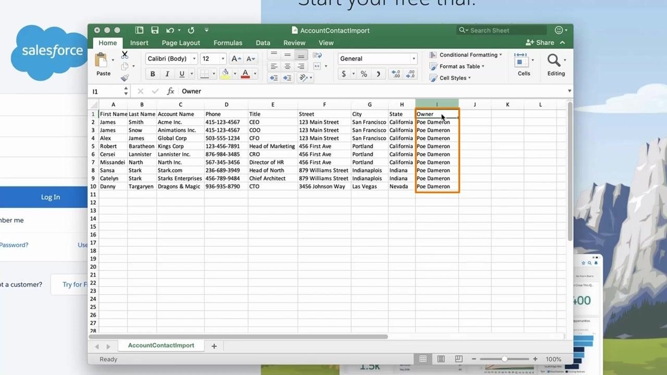667x375 pixels.
Task: Click the Search Sheet field
Action: 502,30
